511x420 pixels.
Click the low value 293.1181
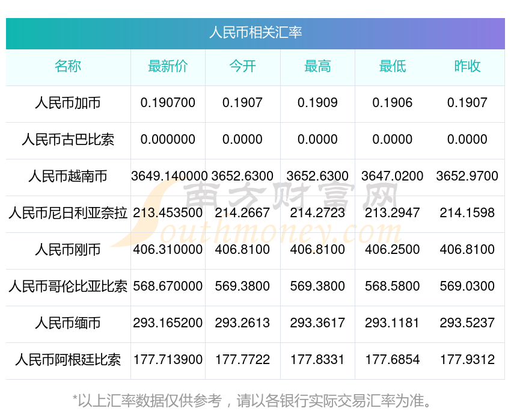click(x=393, y=323)
